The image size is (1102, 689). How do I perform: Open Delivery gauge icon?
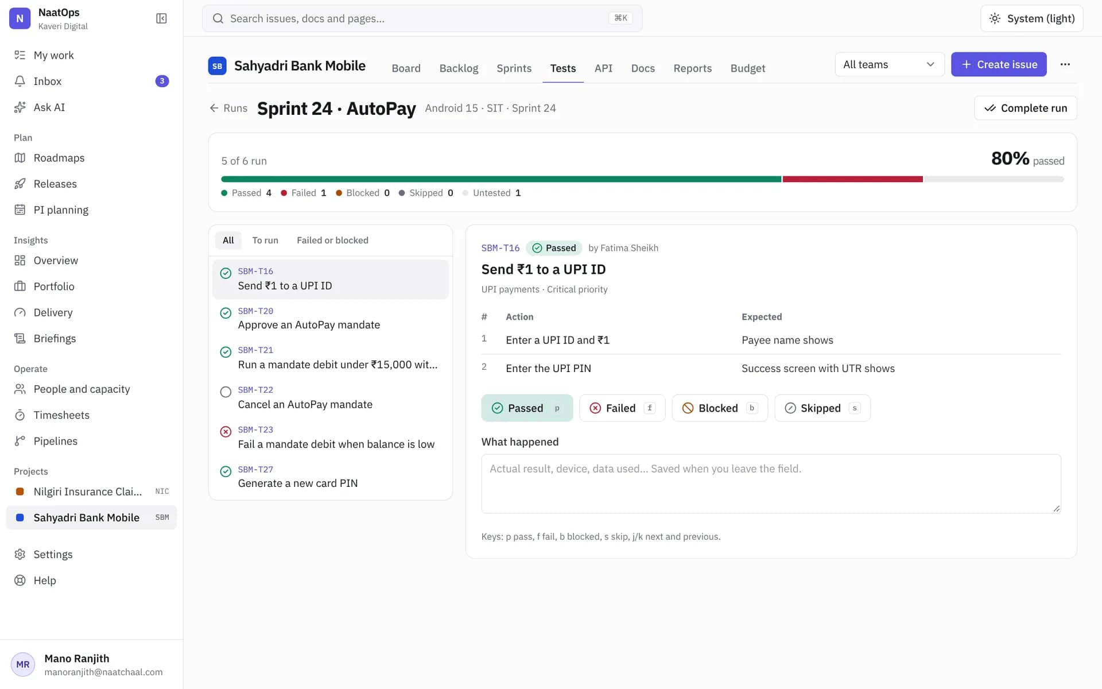pos(20,312)
